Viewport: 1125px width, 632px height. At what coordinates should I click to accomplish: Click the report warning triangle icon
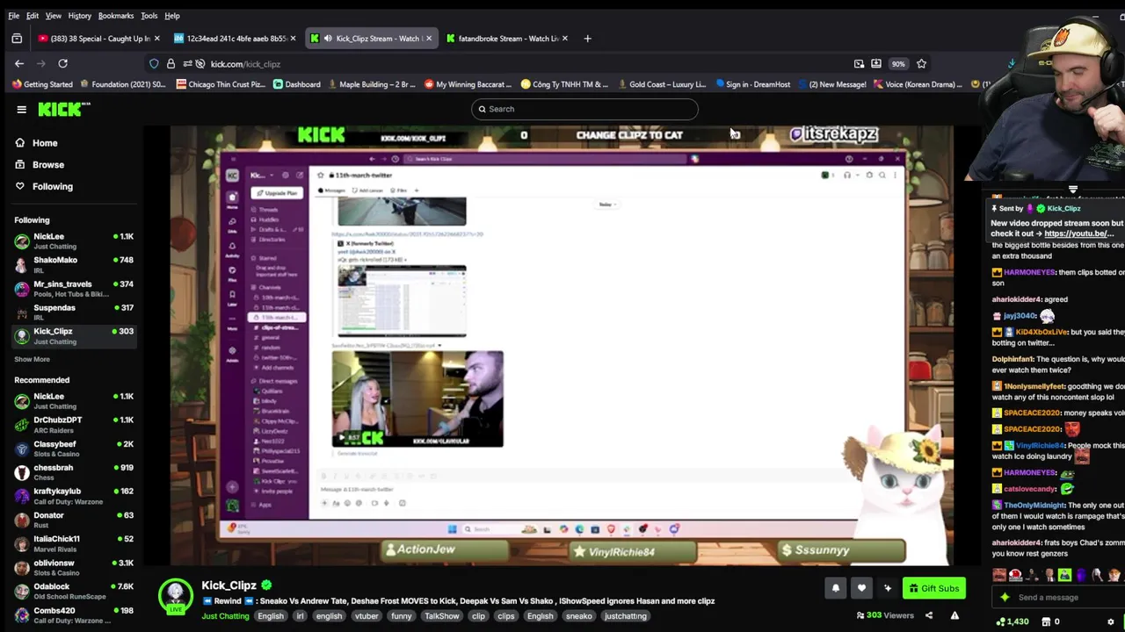(x=954, y=615)
